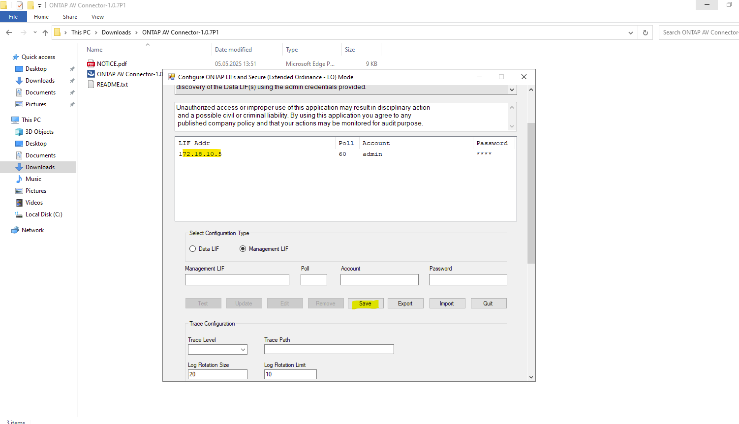The image size is (739, 424).
Task: Click into the Management LIF input field
Action: 237,280
